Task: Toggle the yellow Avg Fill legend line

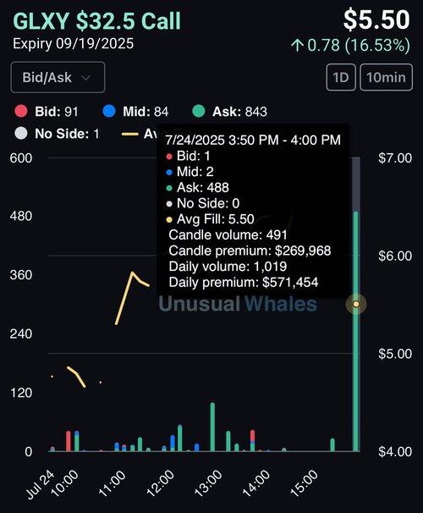Action: [x=130, y=134]
